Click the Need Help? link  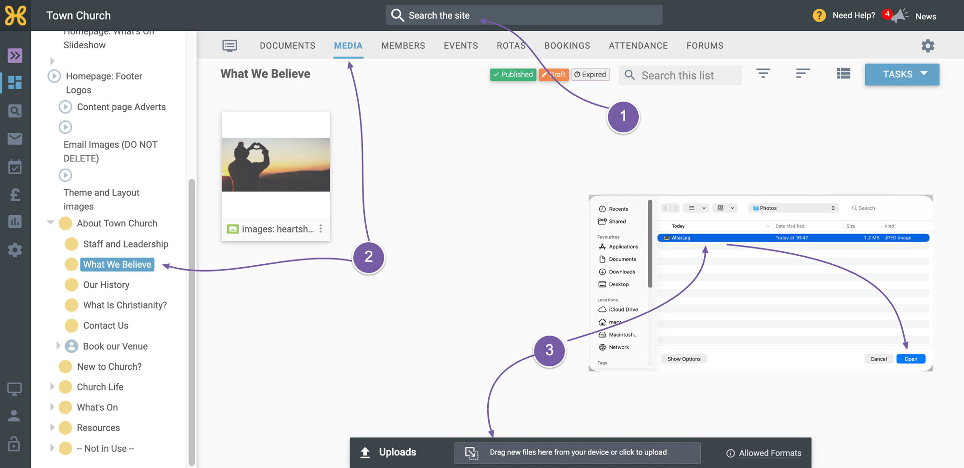pyautogui.click(x=854, y=15)
